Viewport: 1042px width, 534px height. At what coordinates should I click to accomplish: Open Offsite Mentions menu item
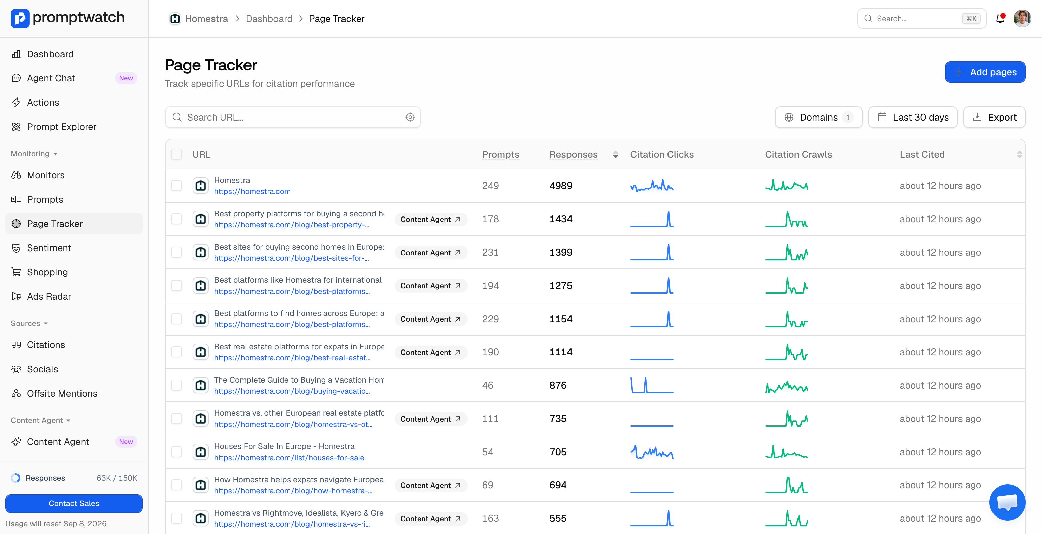tap(74, 394)
